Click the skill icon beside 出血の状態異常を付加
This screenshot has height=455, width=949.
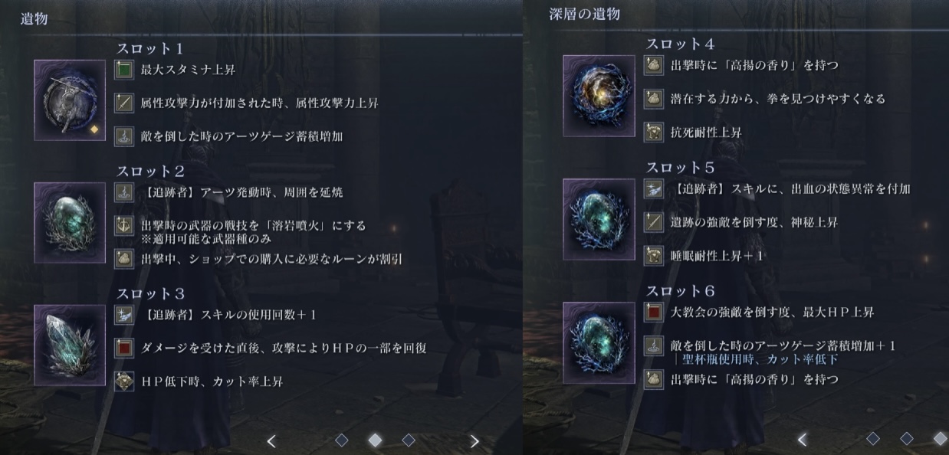(653, 188)
